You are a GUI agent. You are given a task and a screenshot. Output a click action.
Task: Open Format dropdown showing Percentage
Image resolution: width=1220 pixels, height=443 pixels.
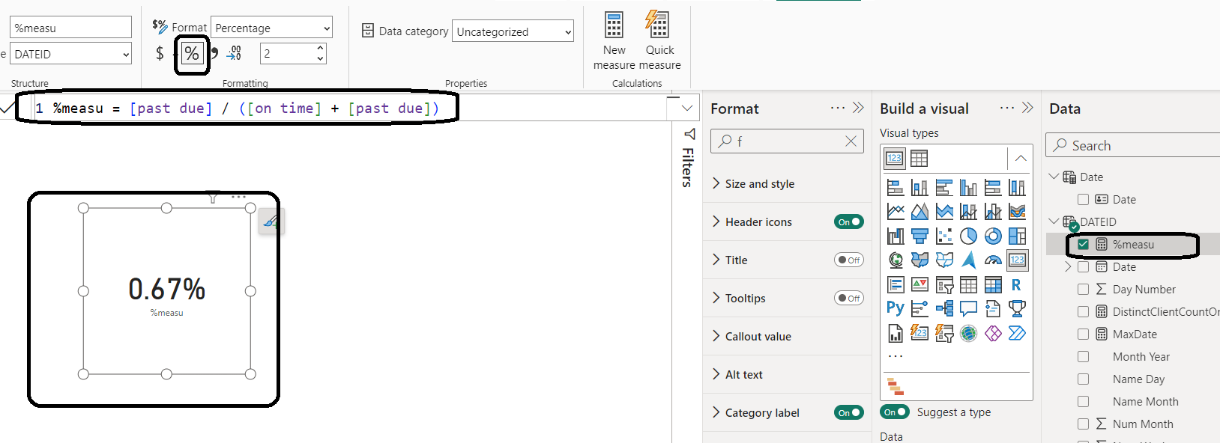tap(271, 28)
